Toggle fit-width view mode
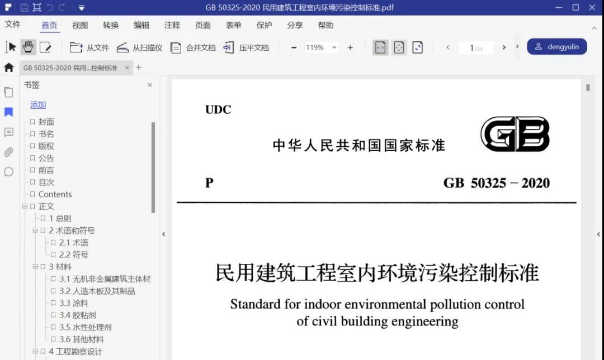Screen dimensions: 604x360 point(380,47)
